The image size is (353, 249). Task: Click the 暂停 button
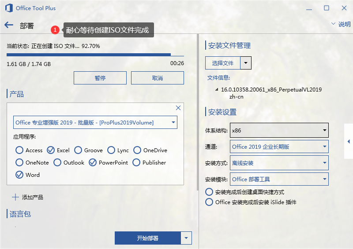click(100, 78)
